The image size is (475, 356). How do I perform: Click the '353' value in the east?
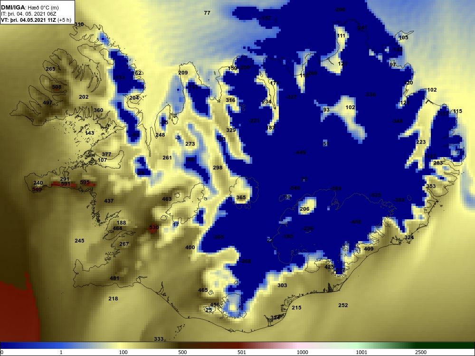click(431, 186)
